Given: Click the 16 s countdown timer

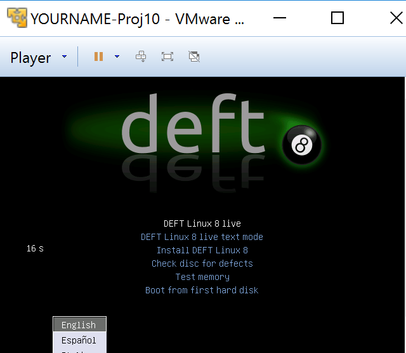Looking at the screenshot, I should (35, 248).
